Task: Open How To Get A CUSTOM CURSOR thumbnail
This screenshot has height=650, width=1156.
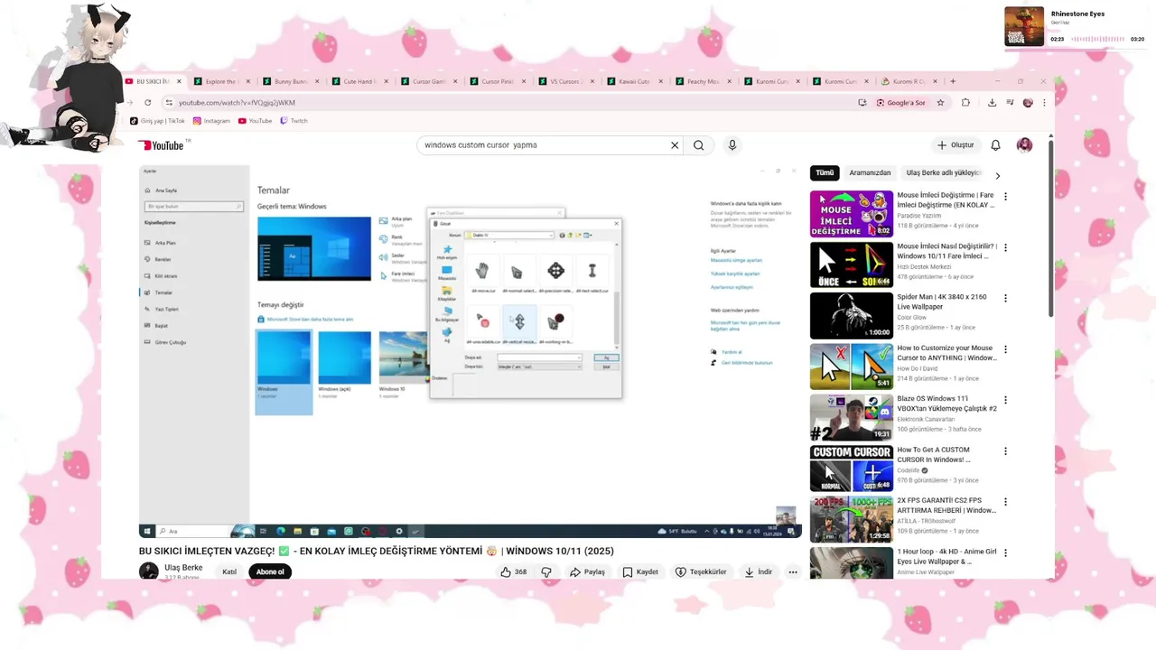Action: (851, 469)
